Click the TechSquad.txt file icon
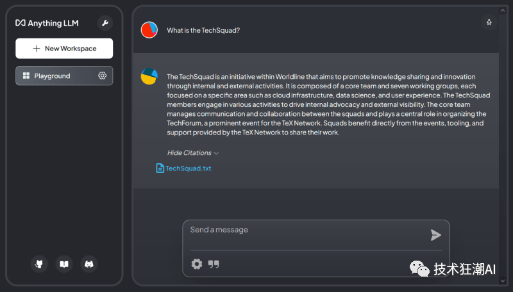Viewport: 513px width, 292px height. [160, 168]
